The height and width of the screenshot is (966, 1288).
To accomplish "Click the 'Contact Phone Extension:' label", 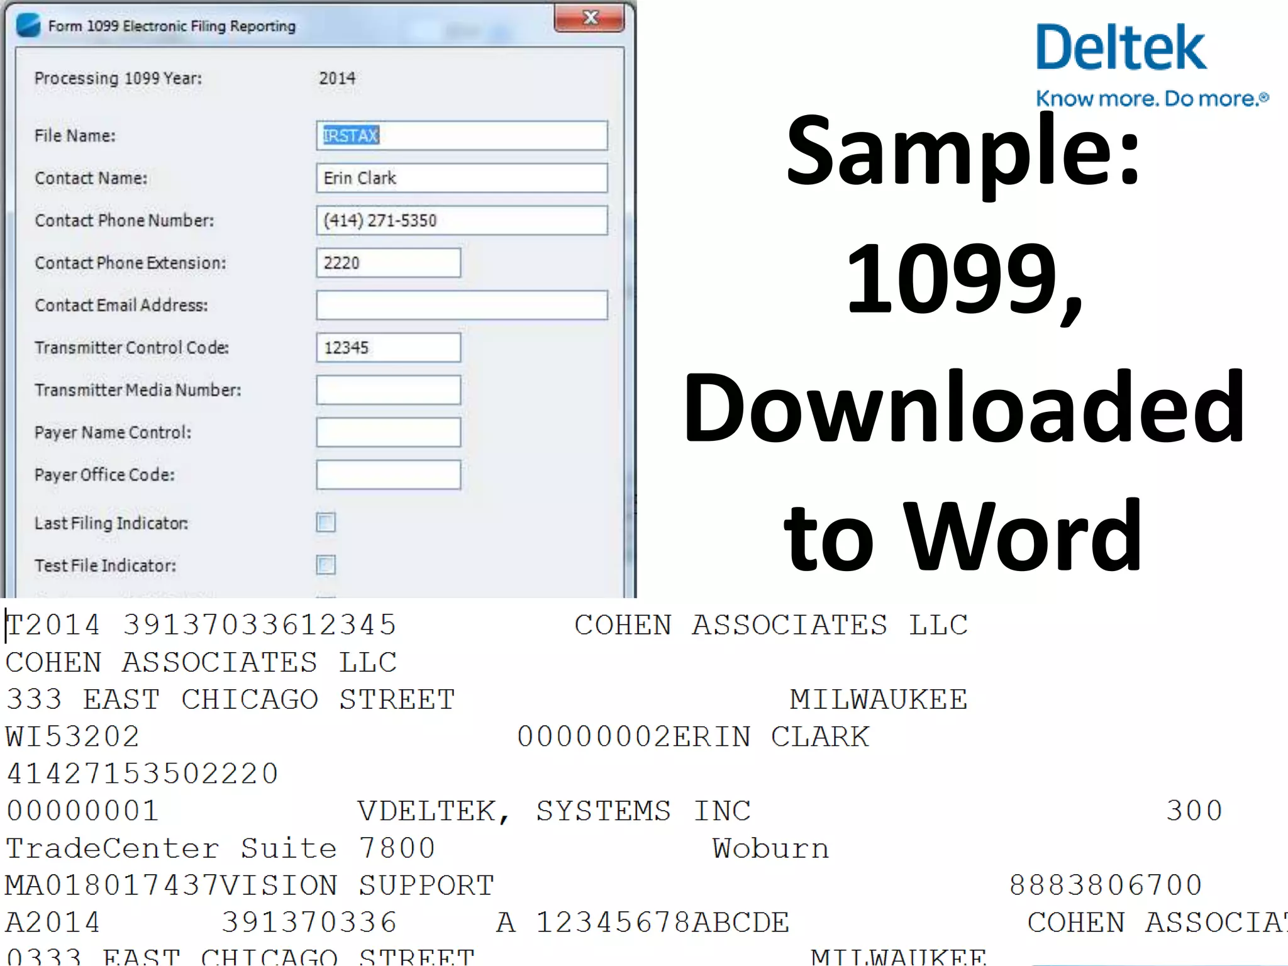I will [x=130, y=263].
